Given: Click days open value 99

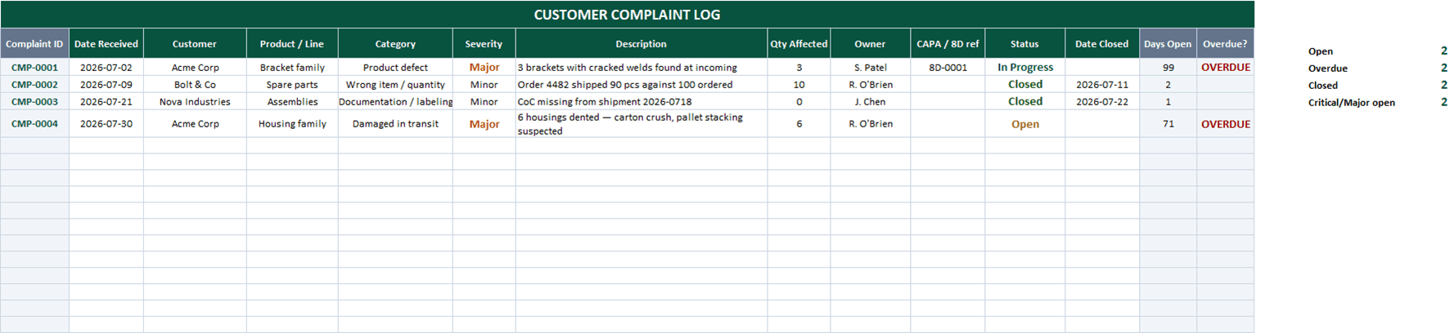Looking at the screenshot, I should point(1168,68).
